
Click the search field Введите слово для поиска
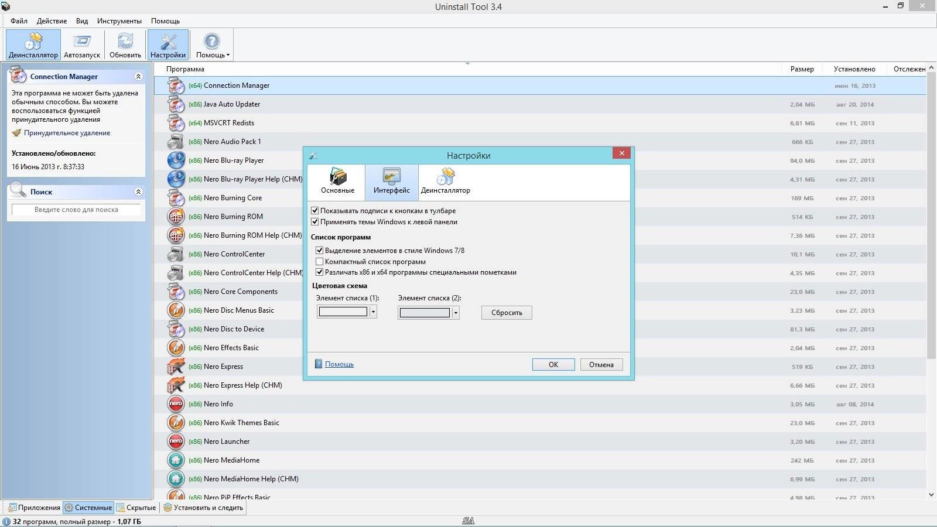76,210
